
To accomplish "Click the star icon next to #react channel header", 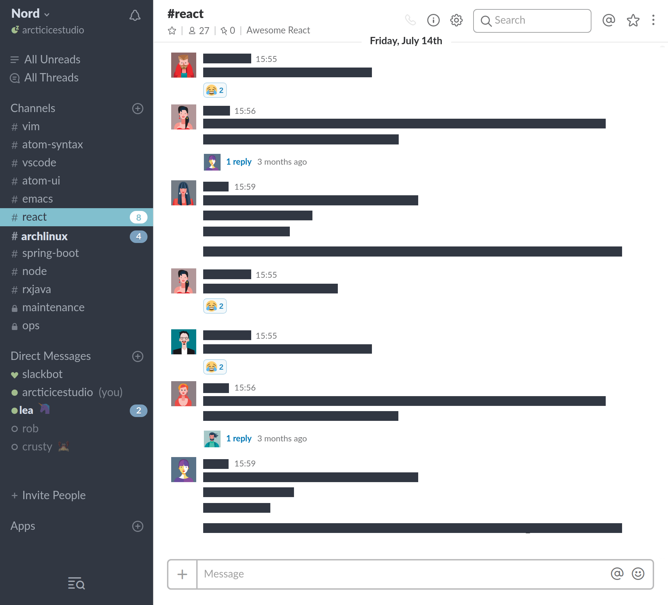I will click(x=171, y=30).
